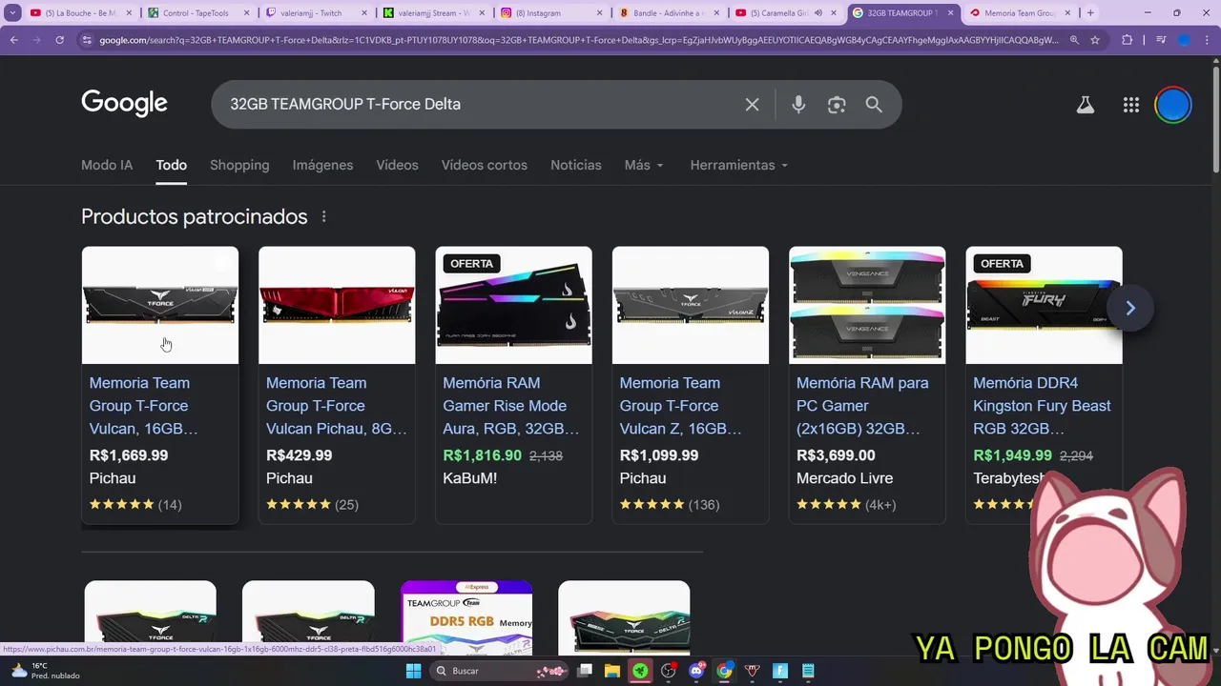Go back to the previous page
Viewport: 1221px width, 686px height.
tap(13, 40)
